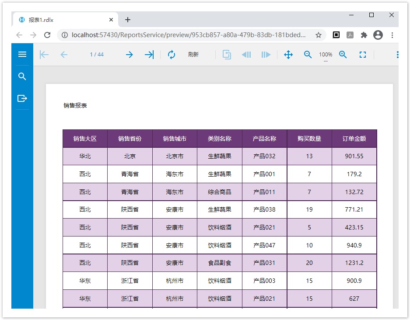Click the 901.55 amount cell
Screen dimensions: 410x320
click(354, 156)
